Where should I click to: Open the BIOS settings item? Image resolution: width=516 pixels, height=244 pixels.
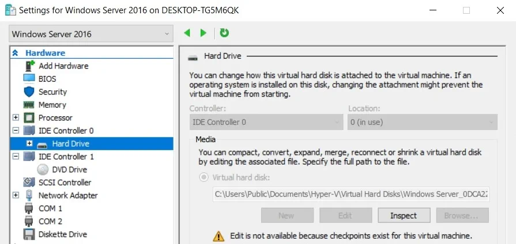(x=47, y=79)
